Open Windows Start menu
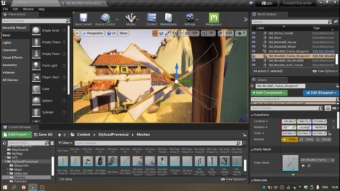This screenshot has width=340, height=191. (x=5, y=187)
